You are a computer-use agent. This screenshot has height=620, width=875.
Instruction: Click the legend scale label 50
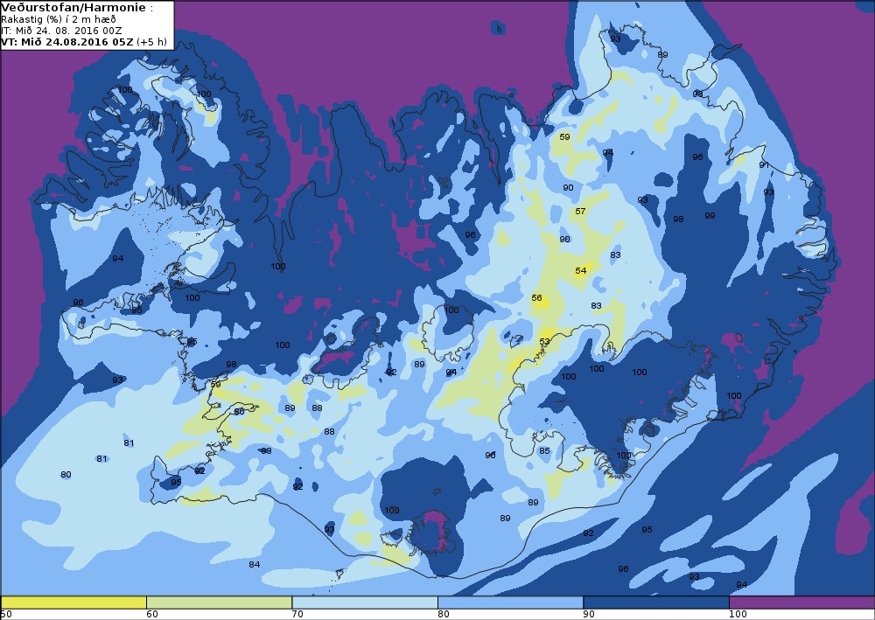coord(7,615)
